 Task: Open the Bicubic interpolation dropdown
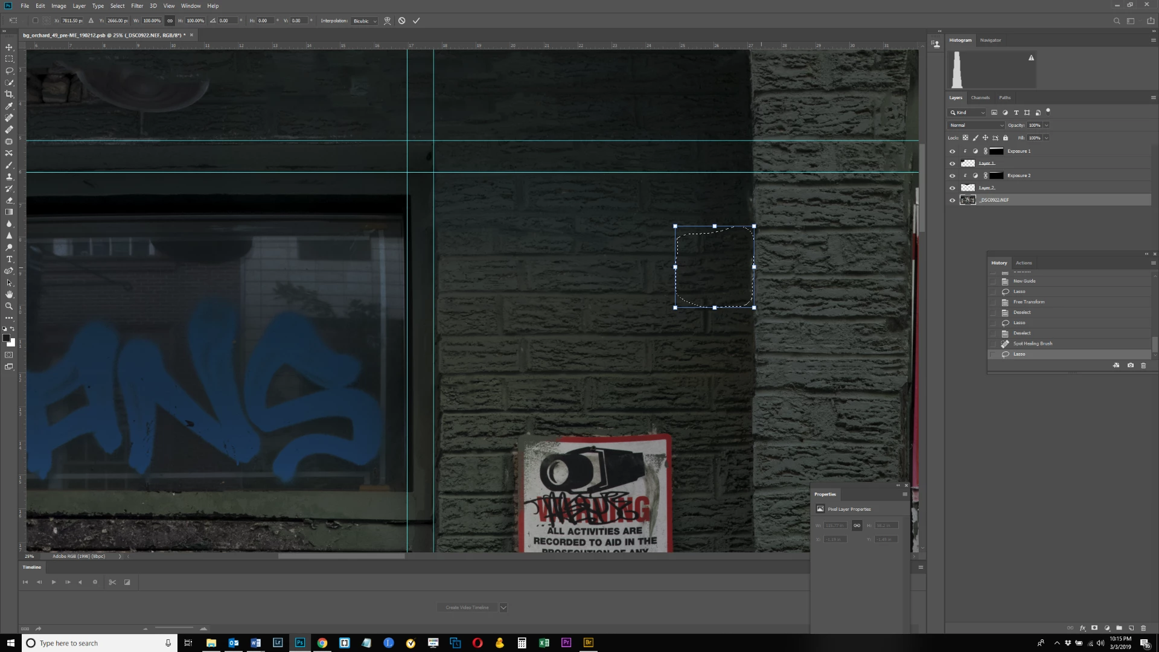point(365,21)
